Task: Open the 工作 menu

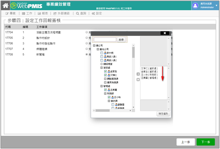Action: 27,13
